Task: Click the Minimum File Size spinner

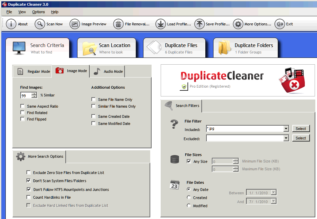Action: click(x=235, y=161)
